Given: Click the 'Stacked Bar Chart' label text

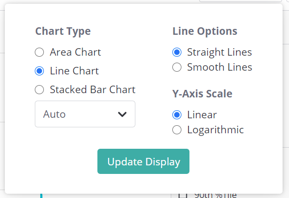Looking at the screenshot, I should [x=93, y=90].
